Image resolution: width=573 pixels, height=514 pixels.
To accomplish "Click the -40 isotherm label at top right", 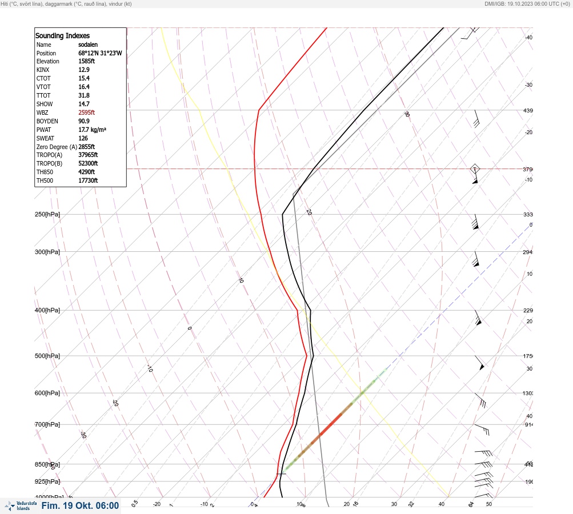I will 528,38.
